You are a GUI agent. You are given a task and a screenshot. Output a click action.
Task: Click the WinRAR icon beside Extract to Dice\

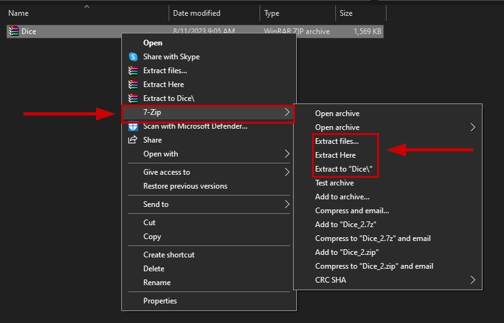click(133, 98)
